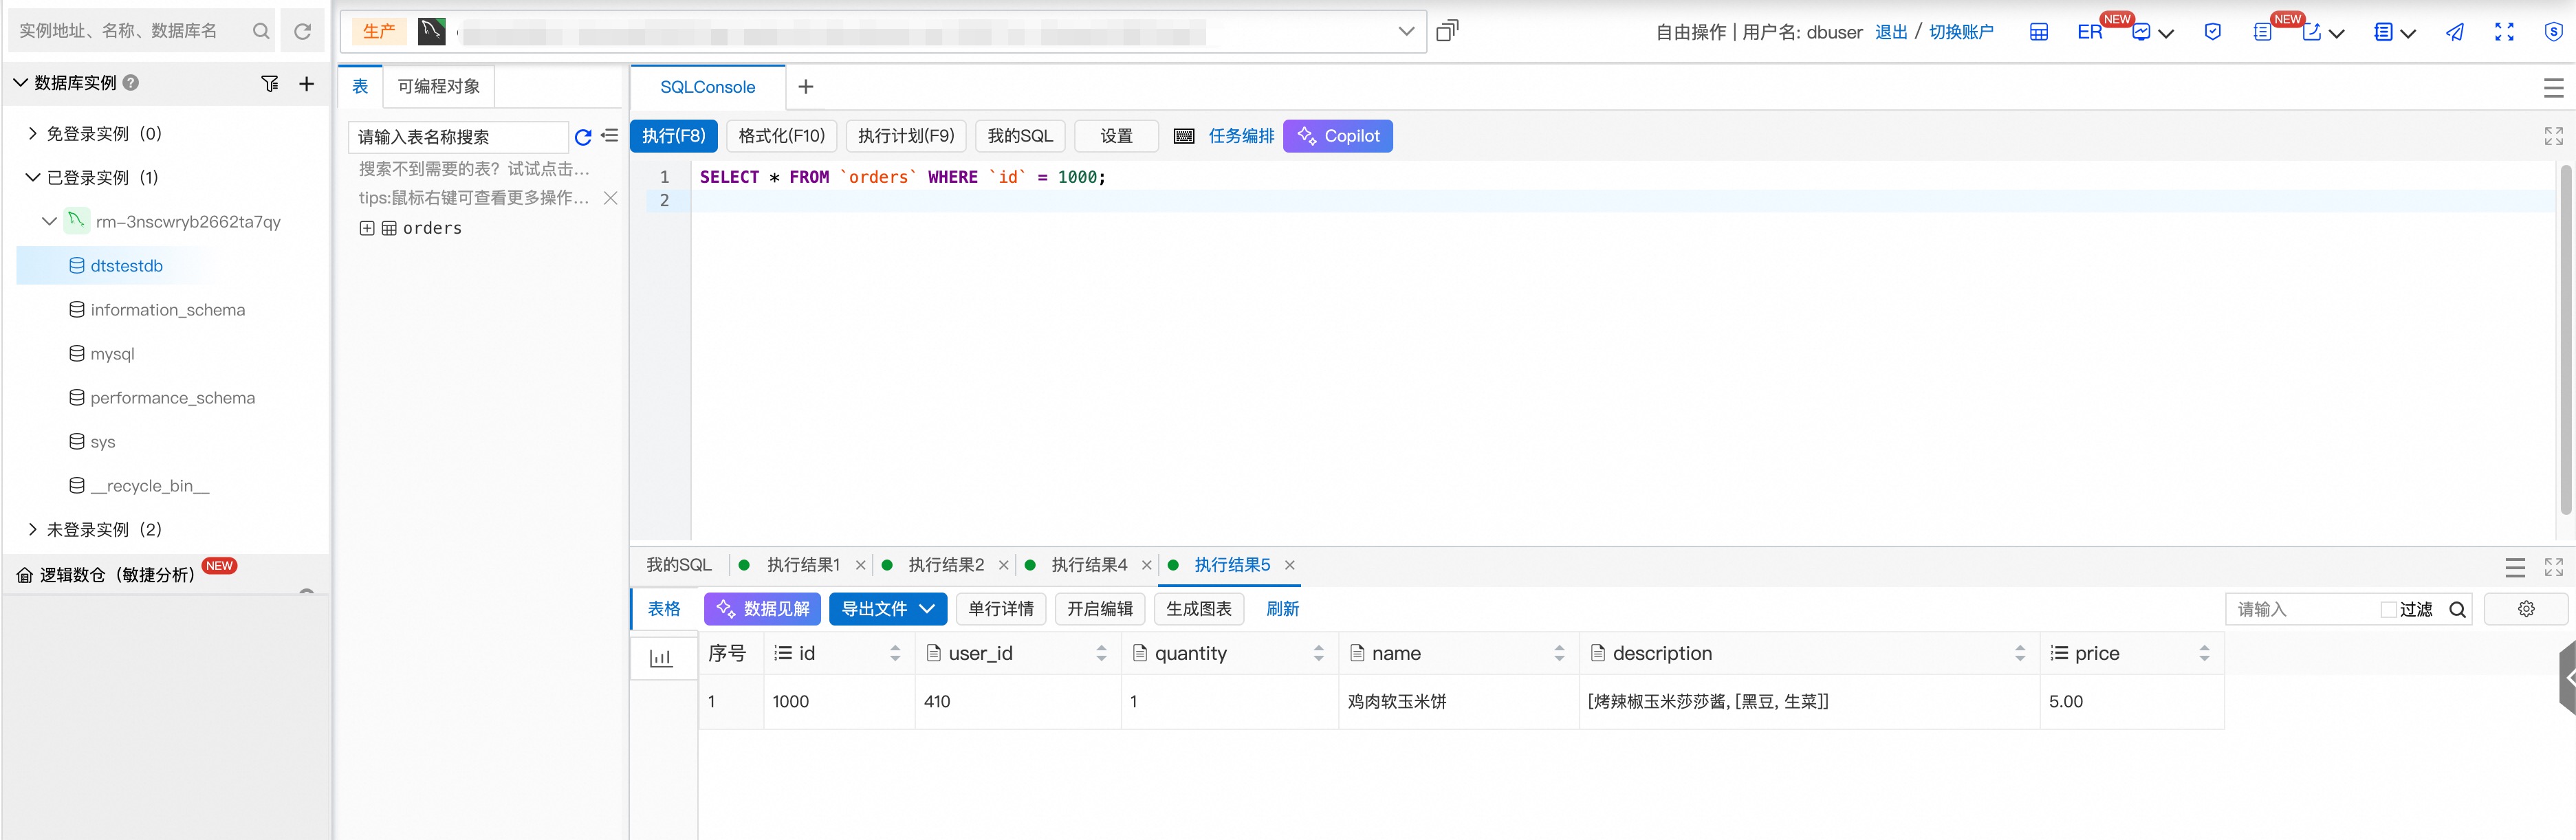2576x840 pixels.
Task: Sort by the price column
Action: 2203,653
